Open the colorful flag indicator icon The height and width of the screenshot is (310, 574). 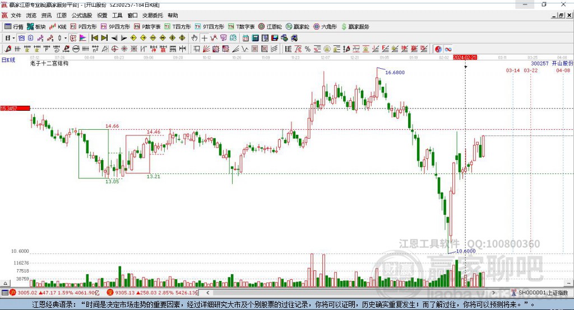(83, 38)
